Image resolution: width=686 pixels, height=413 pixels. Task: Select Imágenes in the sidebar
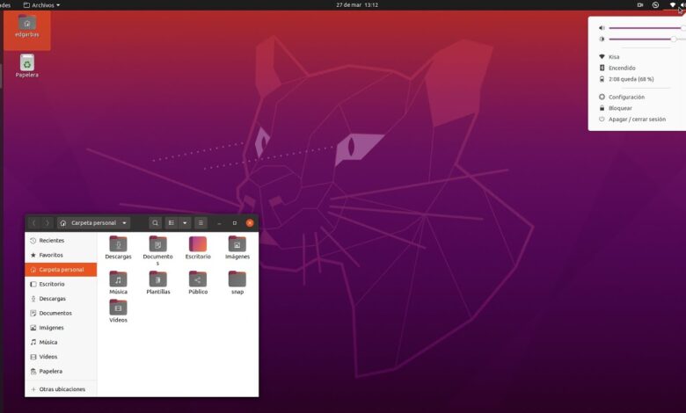click(x=61, y=328)
